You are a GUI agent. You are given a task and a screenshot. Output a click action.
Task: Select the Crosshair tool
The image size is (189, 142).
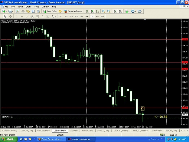point(10,16)
